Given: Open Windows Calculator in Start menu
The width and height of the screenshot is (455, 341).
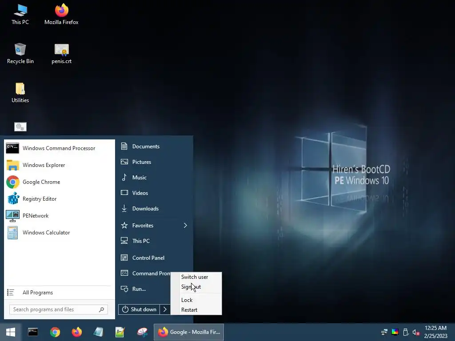Looking at the screenshot, I should pyautogui.click(x=59, y=233).
